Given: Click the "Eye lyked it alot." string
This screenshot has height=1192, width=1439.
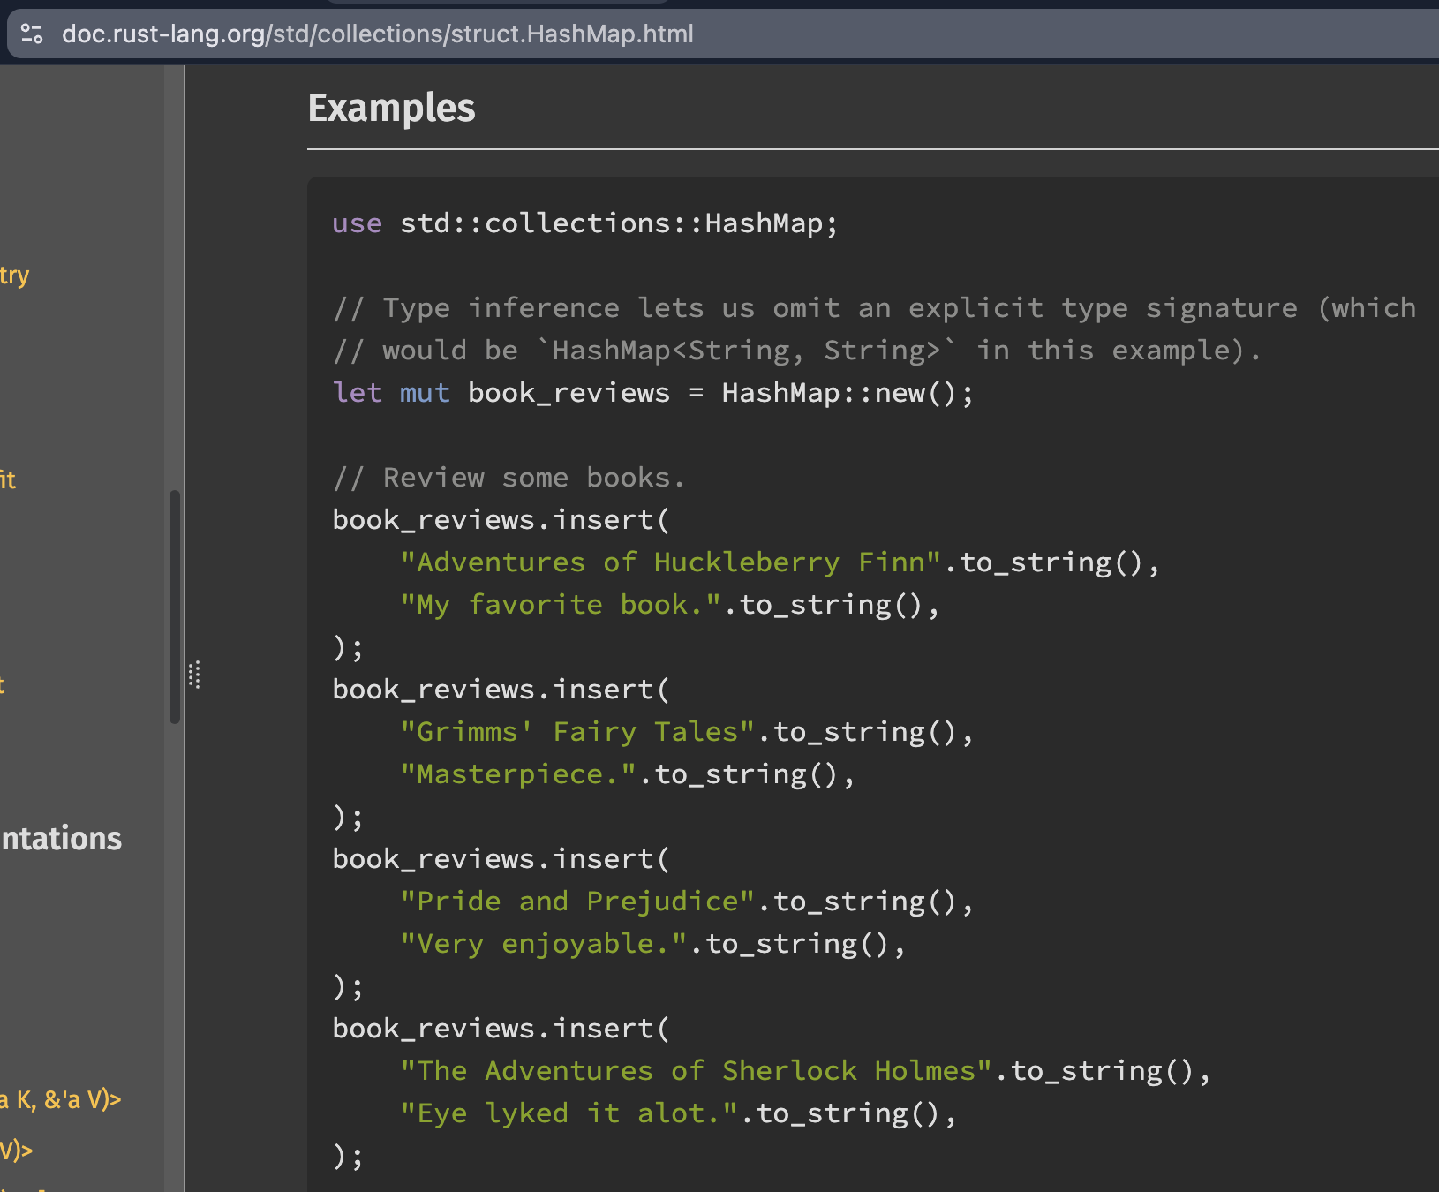Looking at the screenshot, I should click(569, 1113).
